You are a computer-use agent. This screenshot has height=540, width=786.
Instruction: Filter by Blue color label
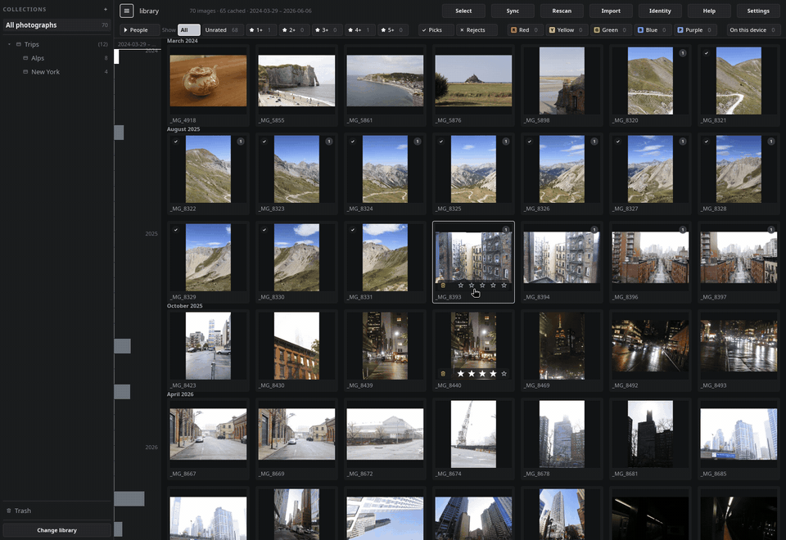(653, 30)
